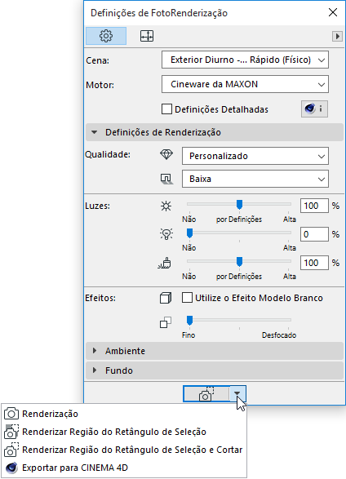This screenshot has height=479, width=346.
Task: Open the gear settings tab
Action: 106,36
